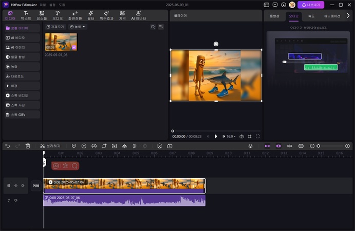Mute the audio track speaker icon

point(16,200)
